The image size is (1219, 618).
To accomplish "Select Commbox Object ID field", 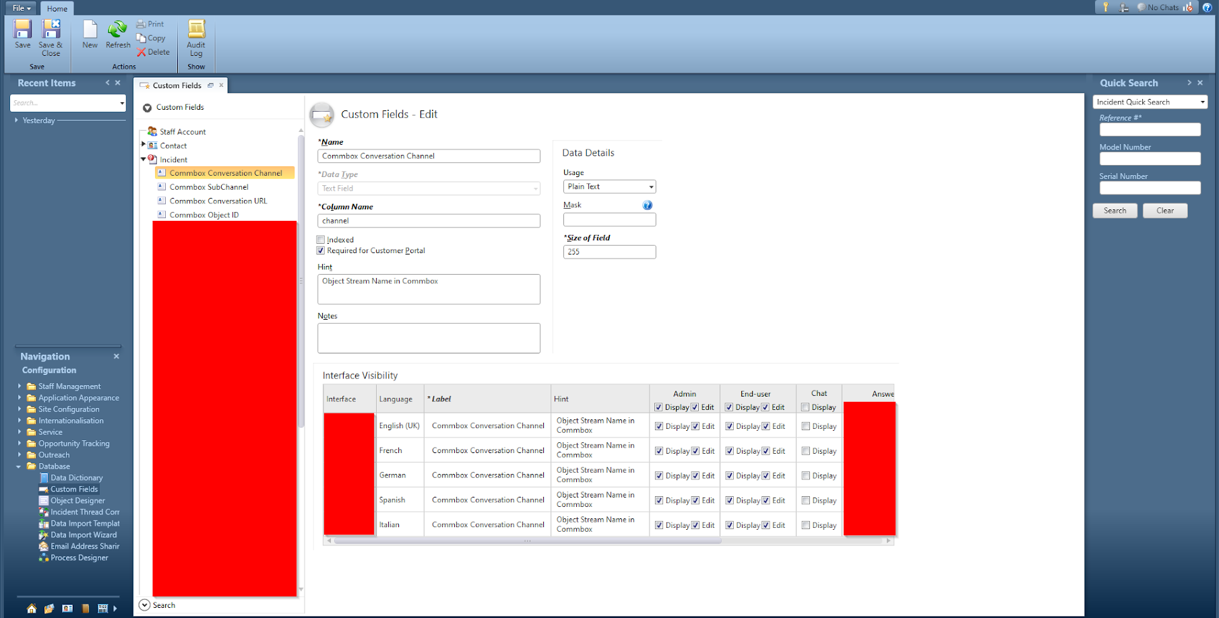I will click(204, 215).
